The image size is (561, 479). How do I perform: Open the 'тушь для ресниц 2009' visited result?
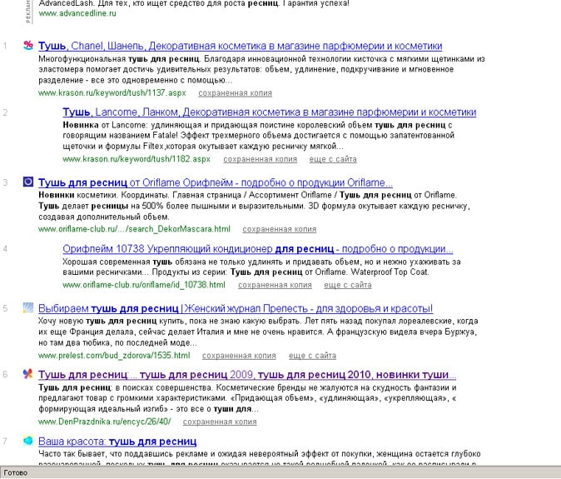(x=247, y=375)
